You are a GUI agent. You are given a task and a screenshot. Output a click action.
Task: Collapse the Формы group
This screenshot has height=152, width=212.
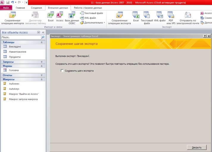tap(42, 66)
